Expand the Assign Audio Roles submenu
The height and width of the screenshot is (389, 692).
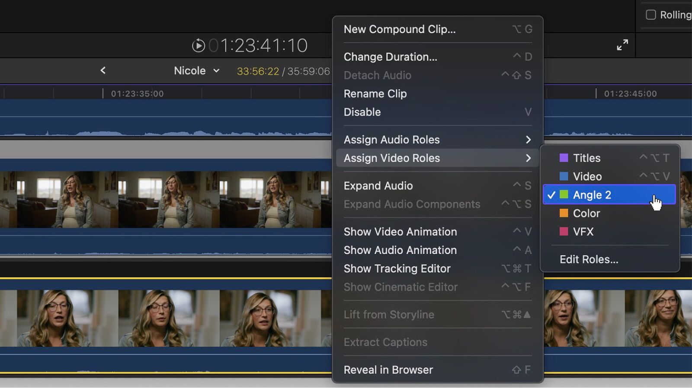point(391,139)
